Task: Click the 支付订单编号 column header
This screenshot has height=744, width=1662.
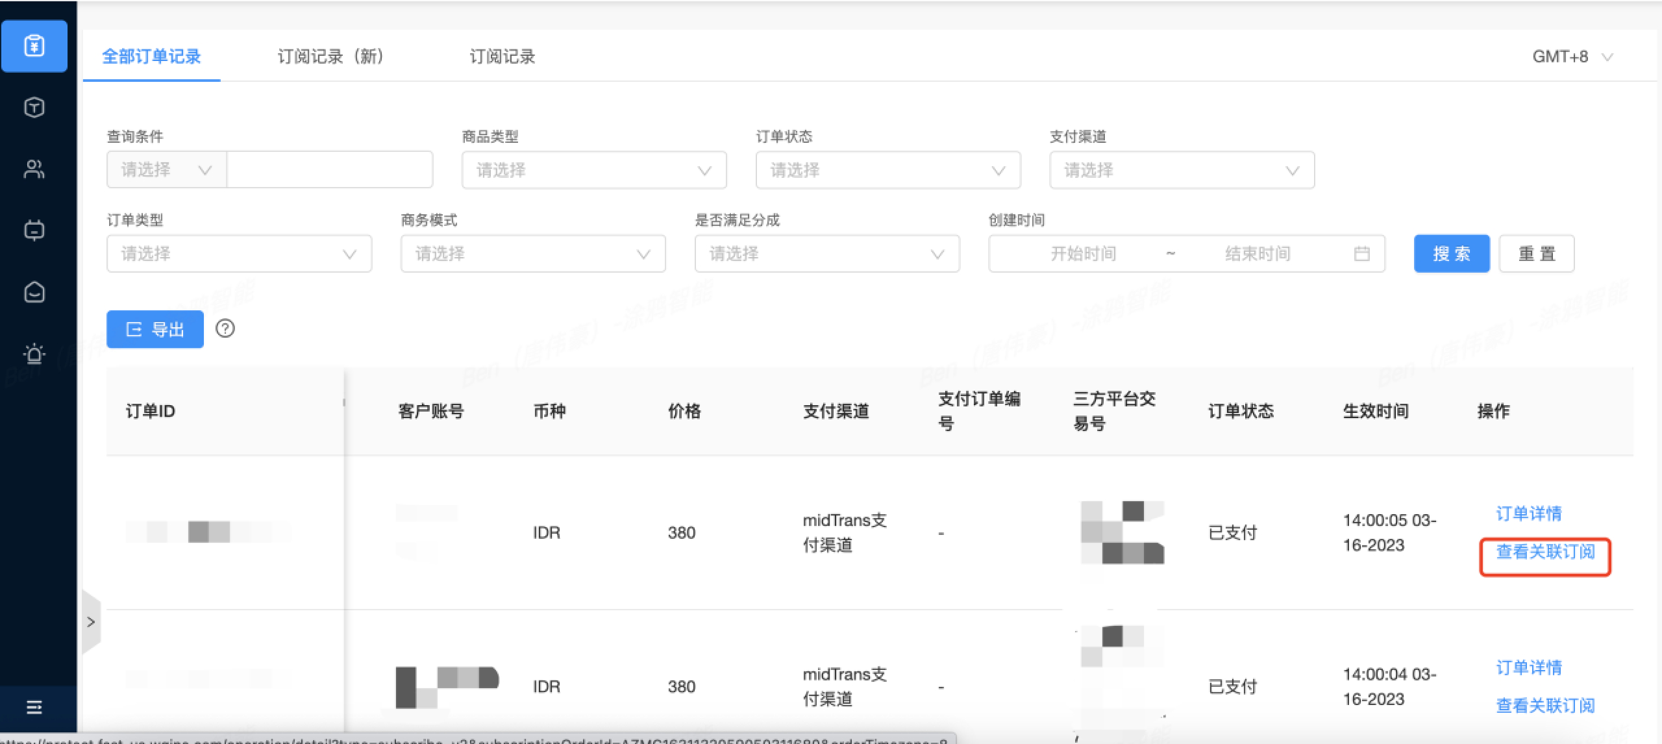Action: coord(979,411)
